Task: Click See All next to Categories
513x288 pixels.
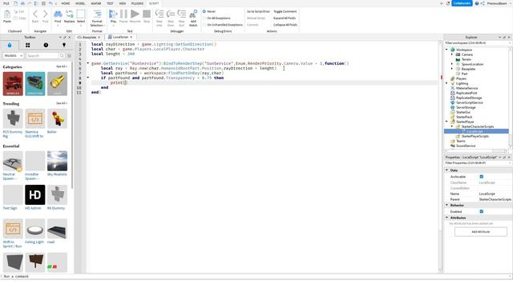Action: [61, 66]
